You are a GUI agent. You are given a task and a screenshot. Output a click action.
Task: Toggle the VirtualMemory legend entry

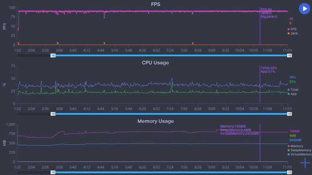[300, 154]
